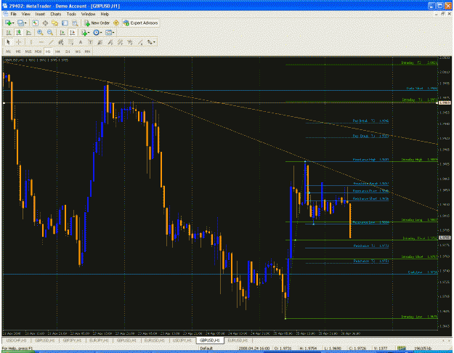The width and height of the screenshot is (454, 353).
Task: Select the text label 'T' tool
Action: tap(90, 42)
